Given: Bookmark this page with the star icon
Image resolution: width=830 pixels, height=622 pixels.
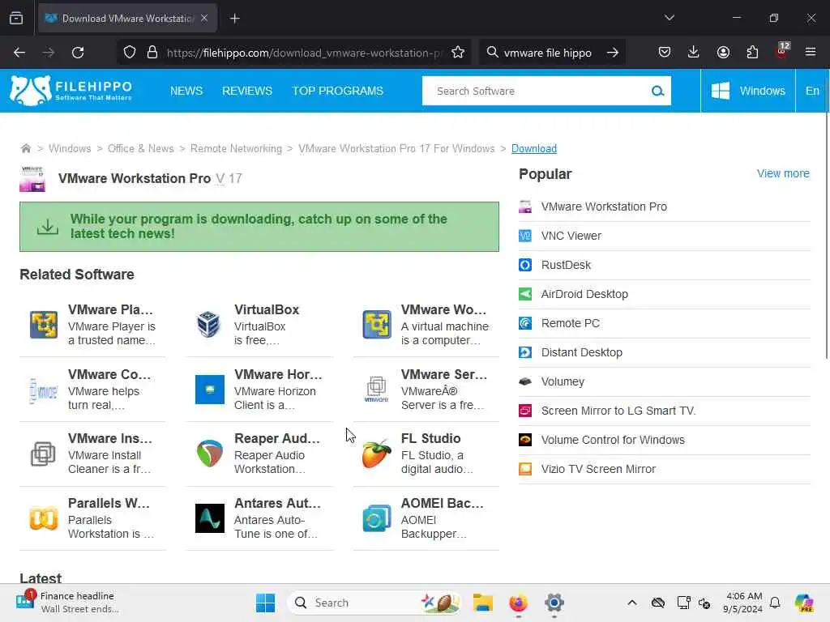Looking at the screenshot, I should [x=458, y=53].
